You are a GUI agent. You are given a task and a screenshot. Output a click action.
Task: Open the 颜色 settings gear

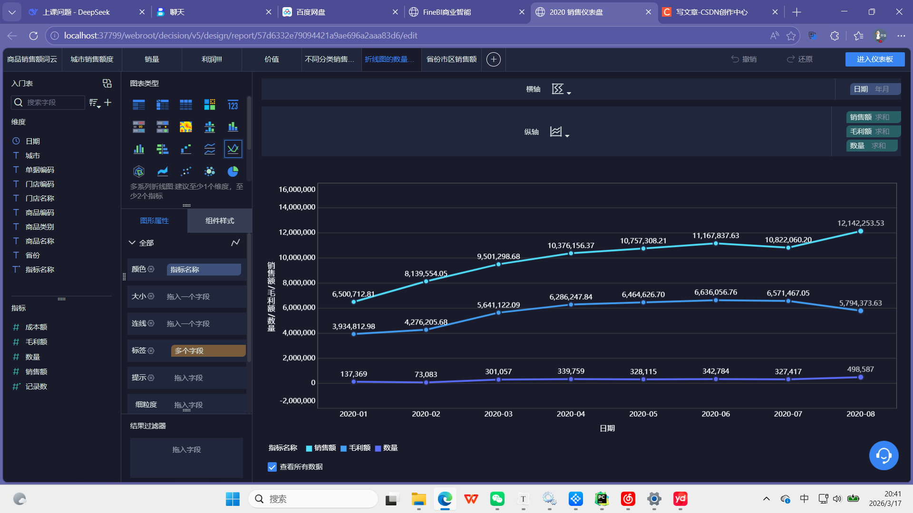(x=151, y=269)
